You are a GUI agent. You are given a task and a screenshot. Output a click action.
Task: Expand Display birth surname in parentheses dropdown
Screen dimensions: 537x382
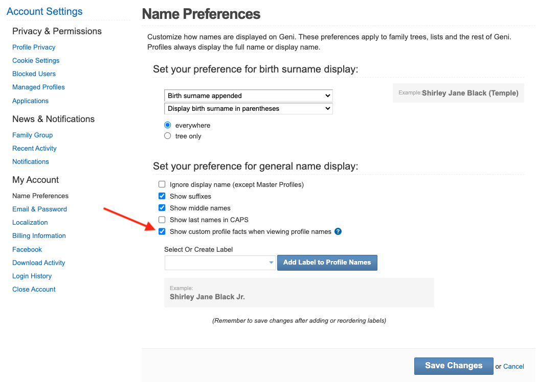(x=248, y=108)
